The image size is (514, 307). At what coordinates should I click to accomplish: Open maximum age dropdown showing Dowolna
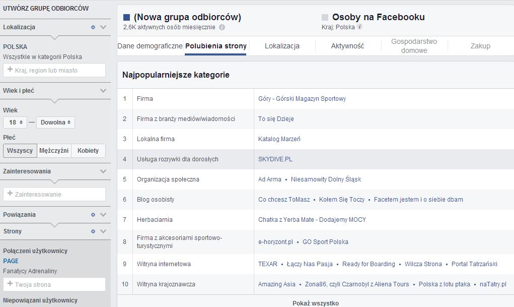point(55,122)
